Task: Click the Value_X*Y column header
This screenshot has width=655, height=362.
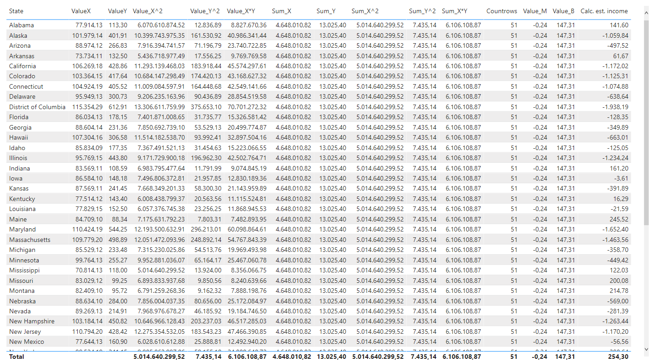Action: click(241, 11)
